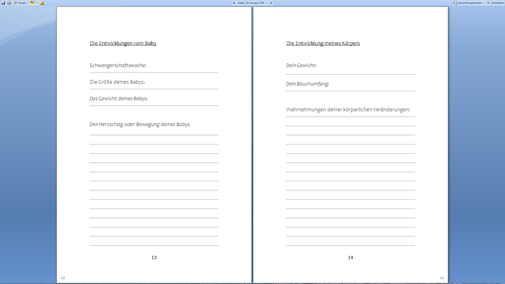Viewport: 505px width, 284px height.
Task: Go to previous screen with top left arrow
Action: point(234,3)
